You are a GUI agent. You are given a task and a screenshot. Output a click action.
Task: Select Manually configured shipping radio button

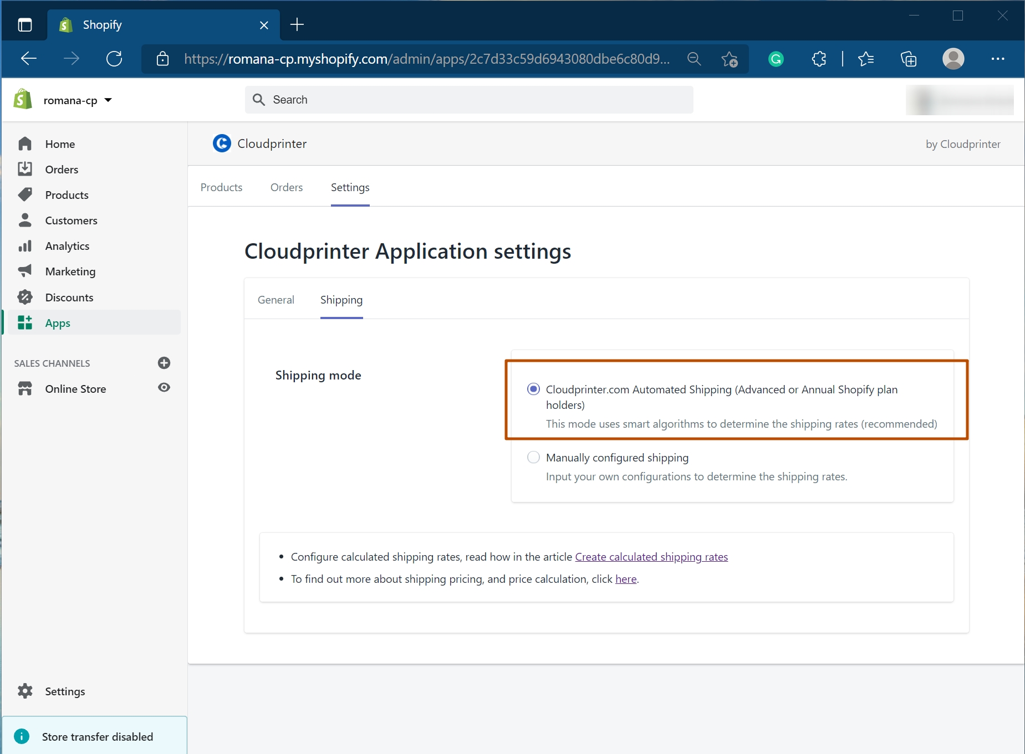533,457
